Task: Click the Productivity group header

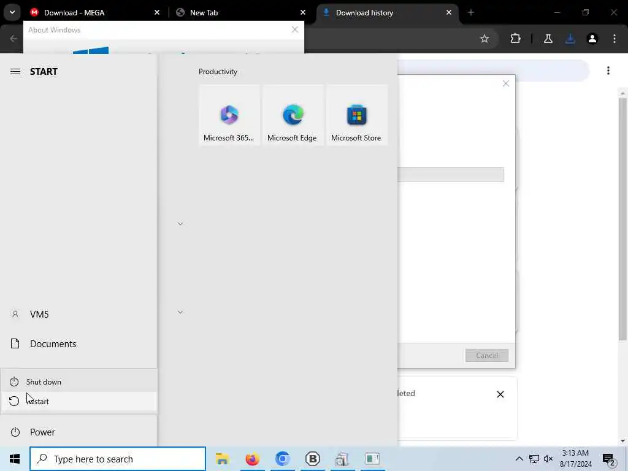Action: pos(218,72)
